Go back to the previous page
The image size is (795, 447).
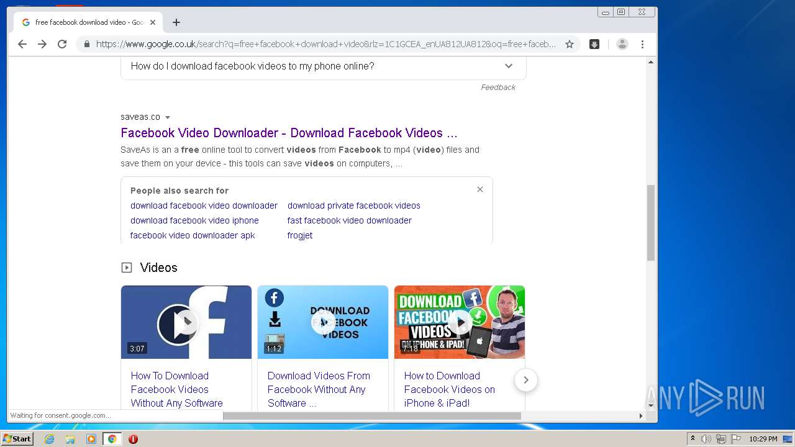click(x=22, y=44)
